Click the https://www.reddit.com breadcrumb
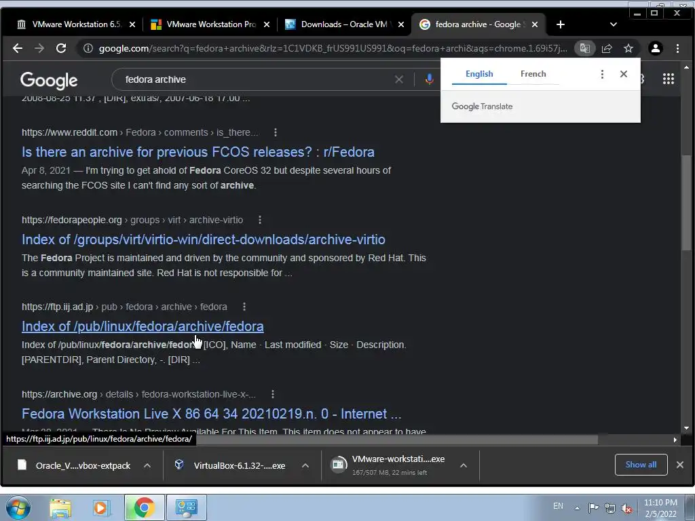The image size is (695, 521). pos(70,132)
